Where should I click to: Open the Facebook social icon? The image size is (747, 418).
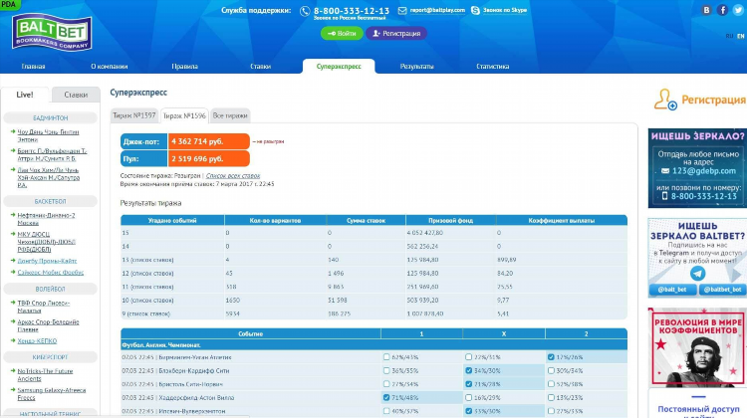(723, 10)
